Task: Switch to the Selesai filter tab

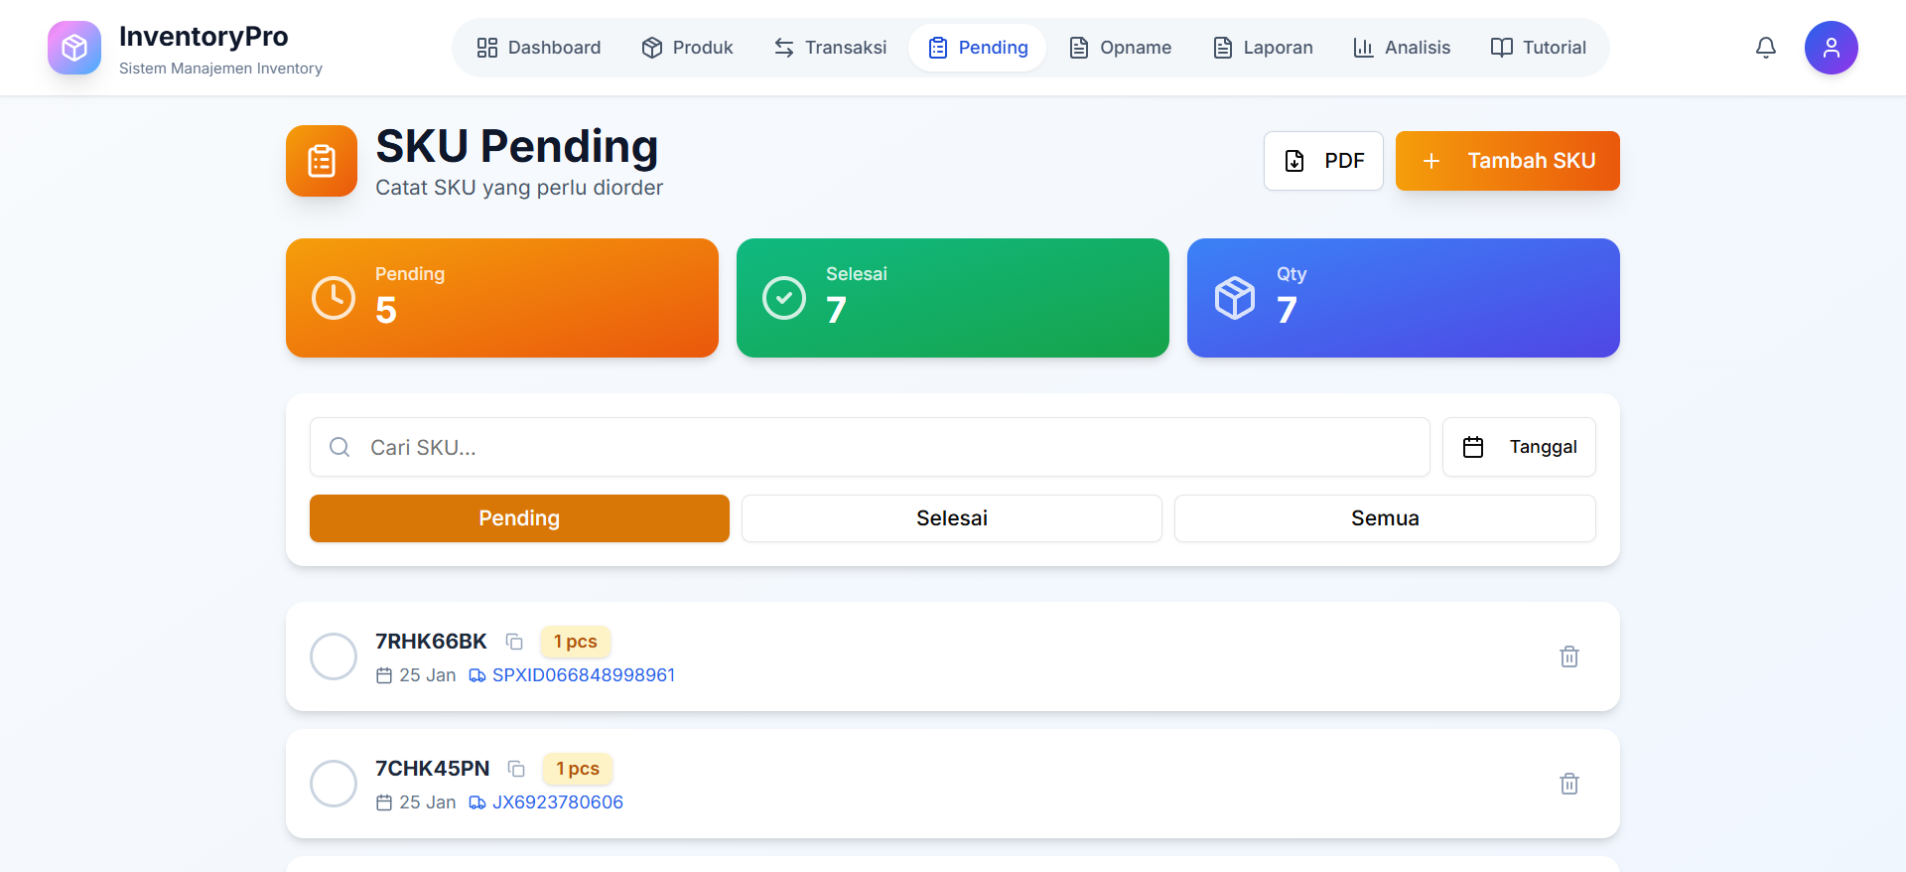Action: [952, 518]
